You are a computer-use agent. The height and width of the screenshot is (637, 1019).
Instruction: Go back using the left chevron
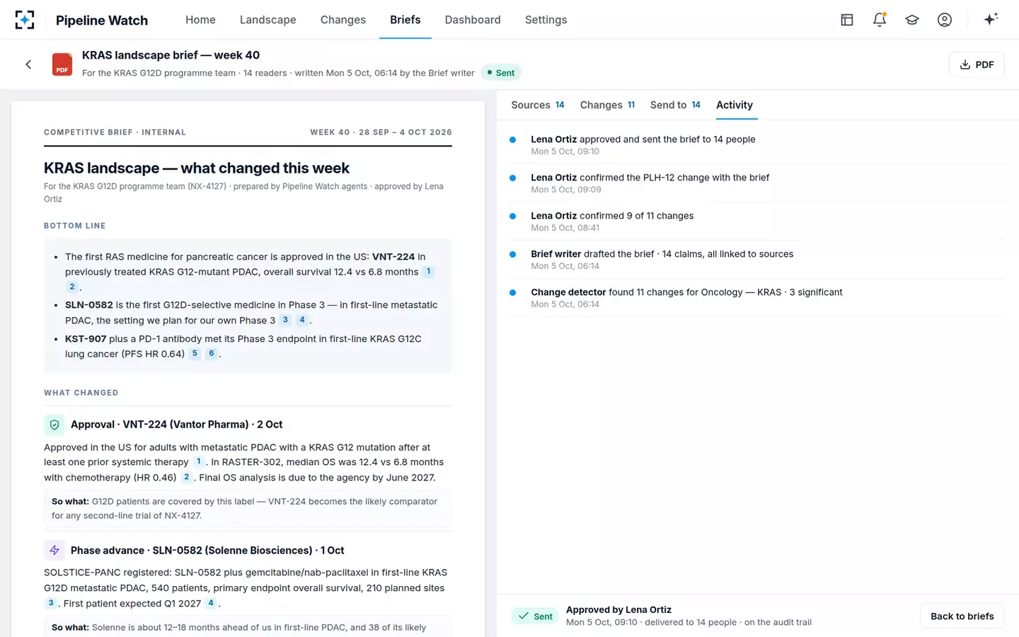pos(28,64)
